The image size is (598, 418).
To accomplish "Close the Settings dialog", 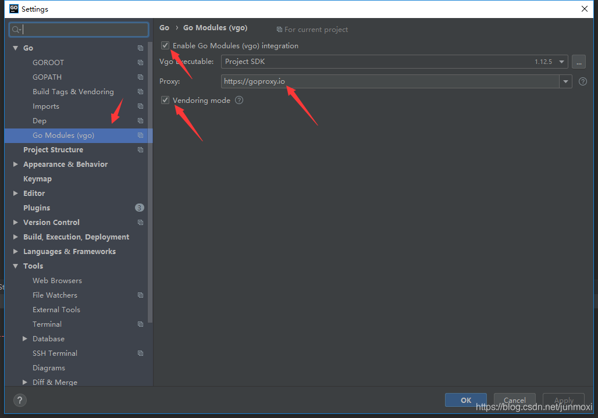I will point(584,9).
